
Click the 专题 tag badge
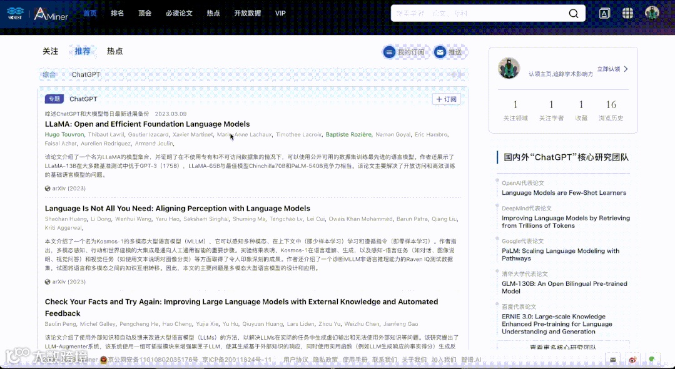pyautogui.click(x=54, y=99)
